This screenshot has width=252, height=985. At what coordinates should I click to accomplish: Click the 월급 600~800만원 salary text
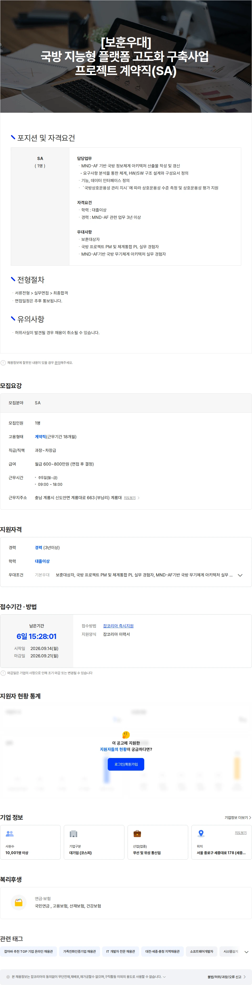[x=64, y=464]
